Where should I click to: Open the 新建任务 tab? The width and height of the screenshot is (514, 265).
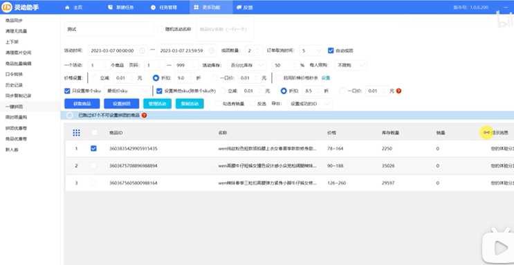[x=120, y=7]
